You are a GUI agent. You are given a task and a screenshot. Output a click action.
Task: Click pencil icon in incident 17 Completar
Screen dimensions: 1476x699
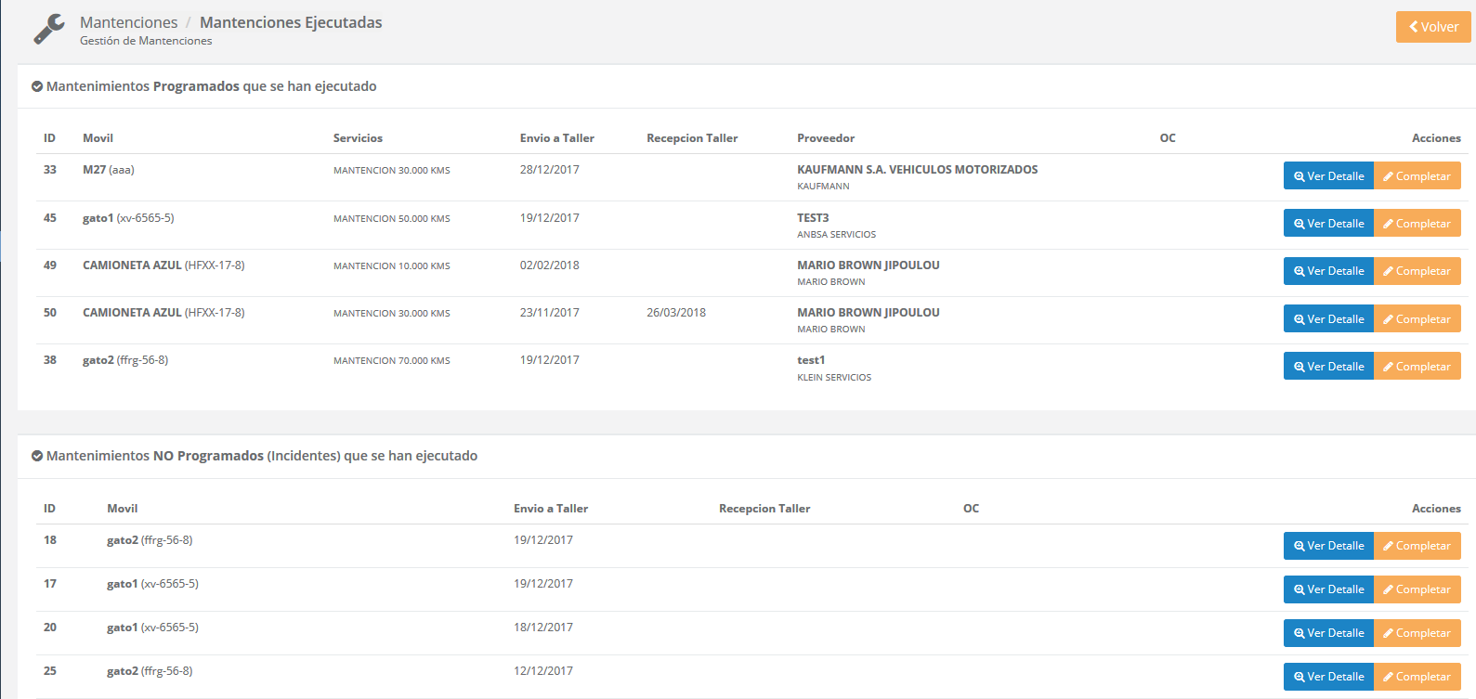point(1388,589)
